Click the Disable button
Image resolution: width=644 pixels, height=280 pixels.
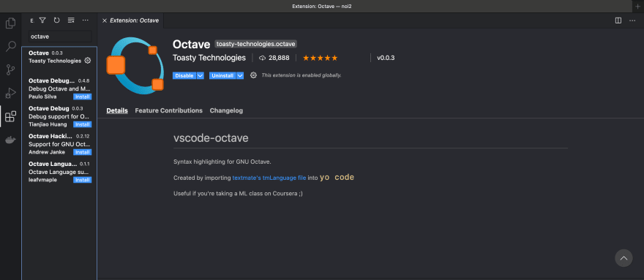(184, 75)
